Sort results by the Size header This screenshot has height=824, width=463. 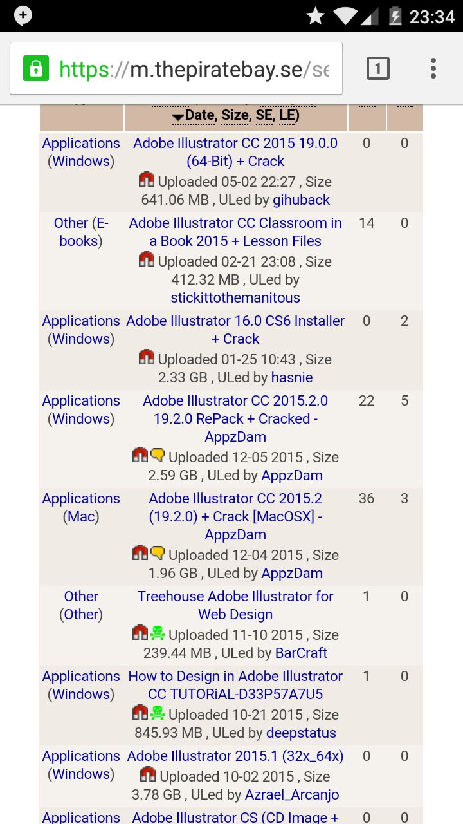(235, 116)
